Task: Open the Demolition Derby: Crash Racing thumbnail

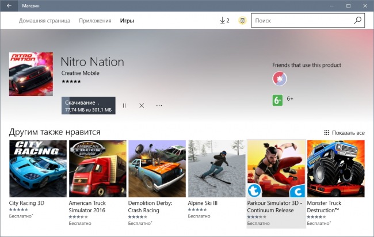Action: (x=157, y=169)
